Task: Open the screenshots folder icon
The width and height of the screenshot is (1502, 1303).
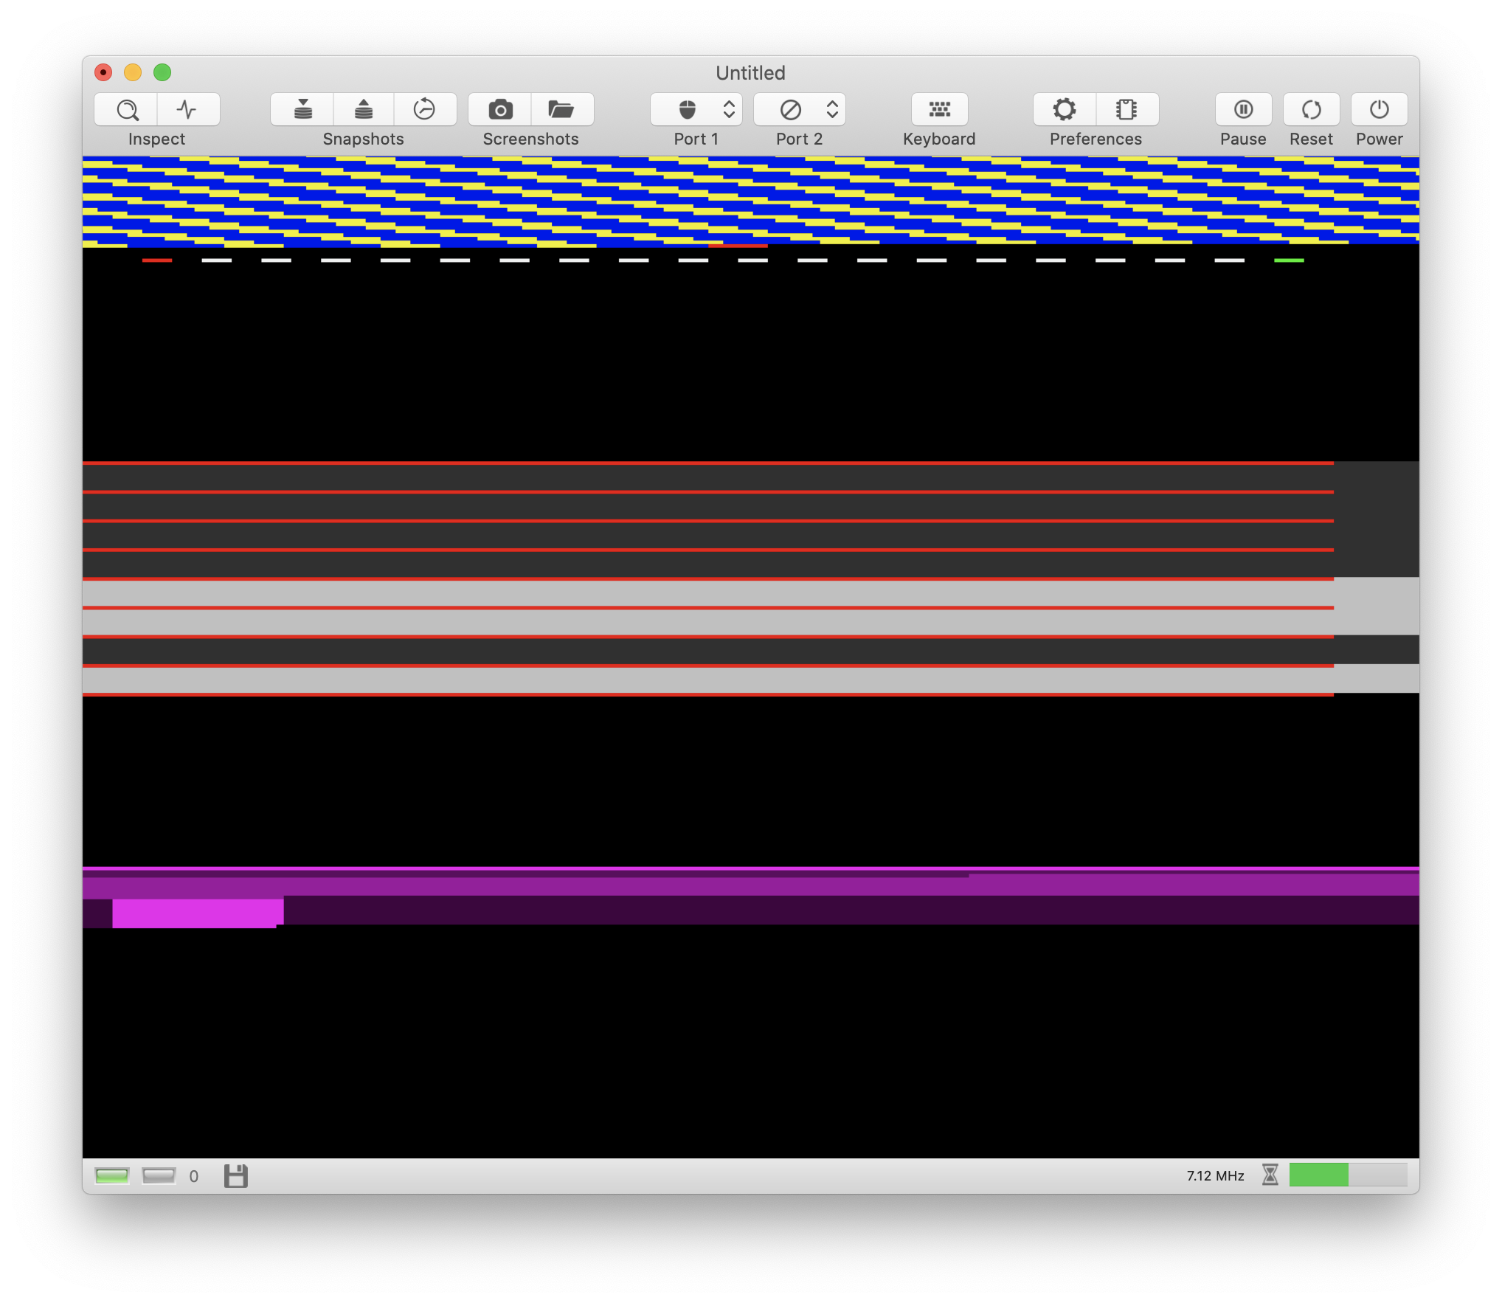Action: click(561, 110)
